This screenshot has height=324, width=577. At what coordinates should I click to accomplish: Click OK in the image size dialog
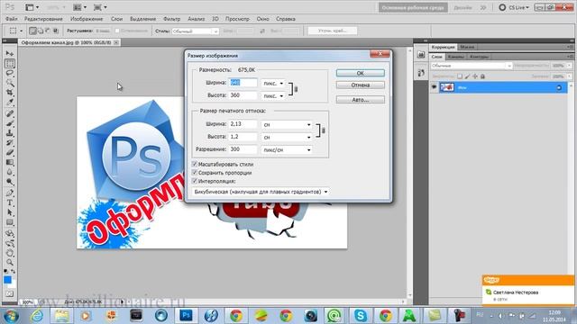(361, 73)
